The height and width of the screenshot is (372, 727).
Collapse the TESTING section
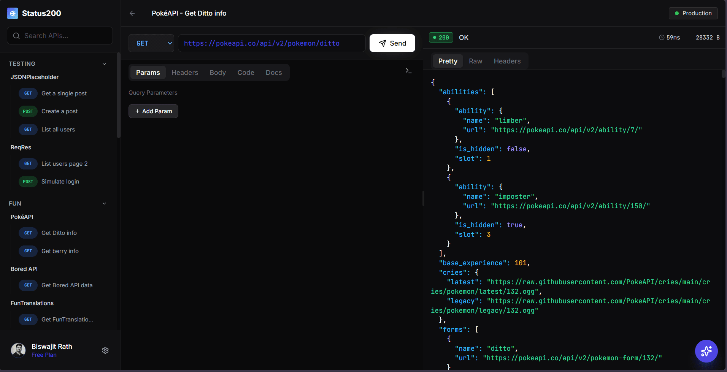coord(104,64)
